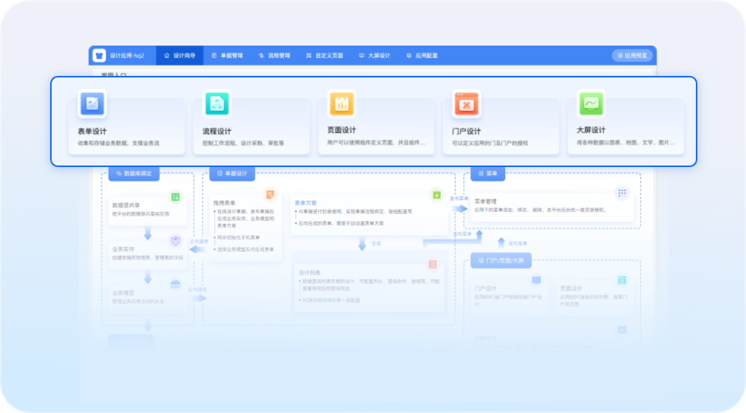Click the 单据设计 section header
Screen dimensions: 746x413
232,173
